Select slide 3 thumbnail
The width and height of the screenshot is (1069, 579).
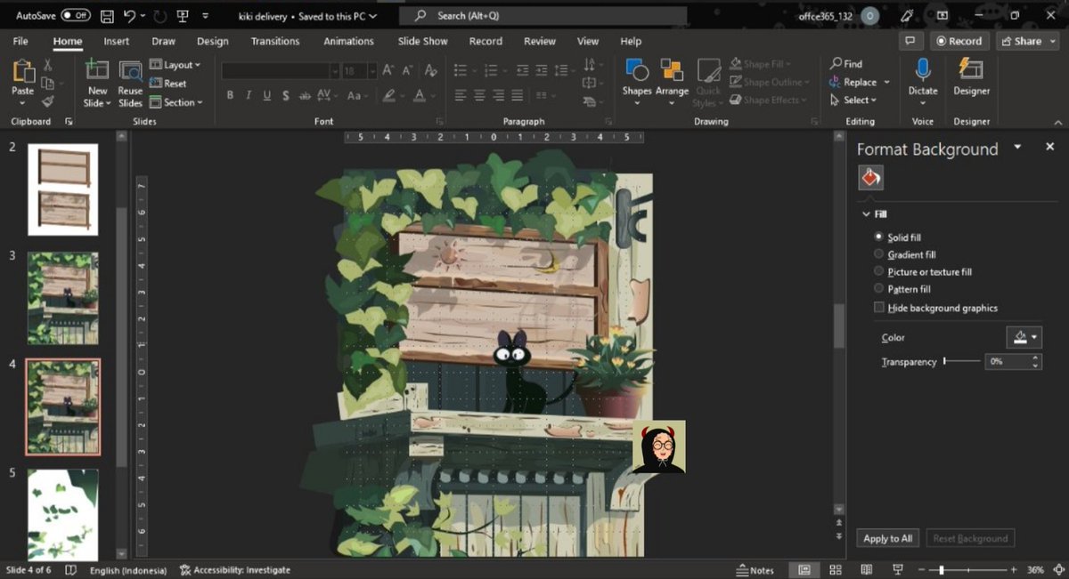[x=63, y=298]
